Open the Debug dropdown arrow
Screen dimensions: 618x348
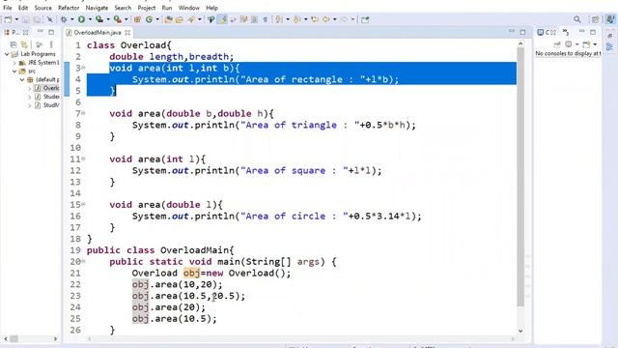72,19
